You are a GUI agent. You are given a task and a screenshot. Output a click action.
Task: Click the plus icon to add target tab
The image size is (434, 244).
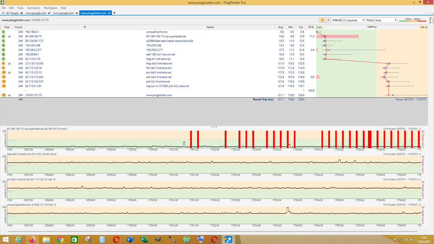coord(114,13)
